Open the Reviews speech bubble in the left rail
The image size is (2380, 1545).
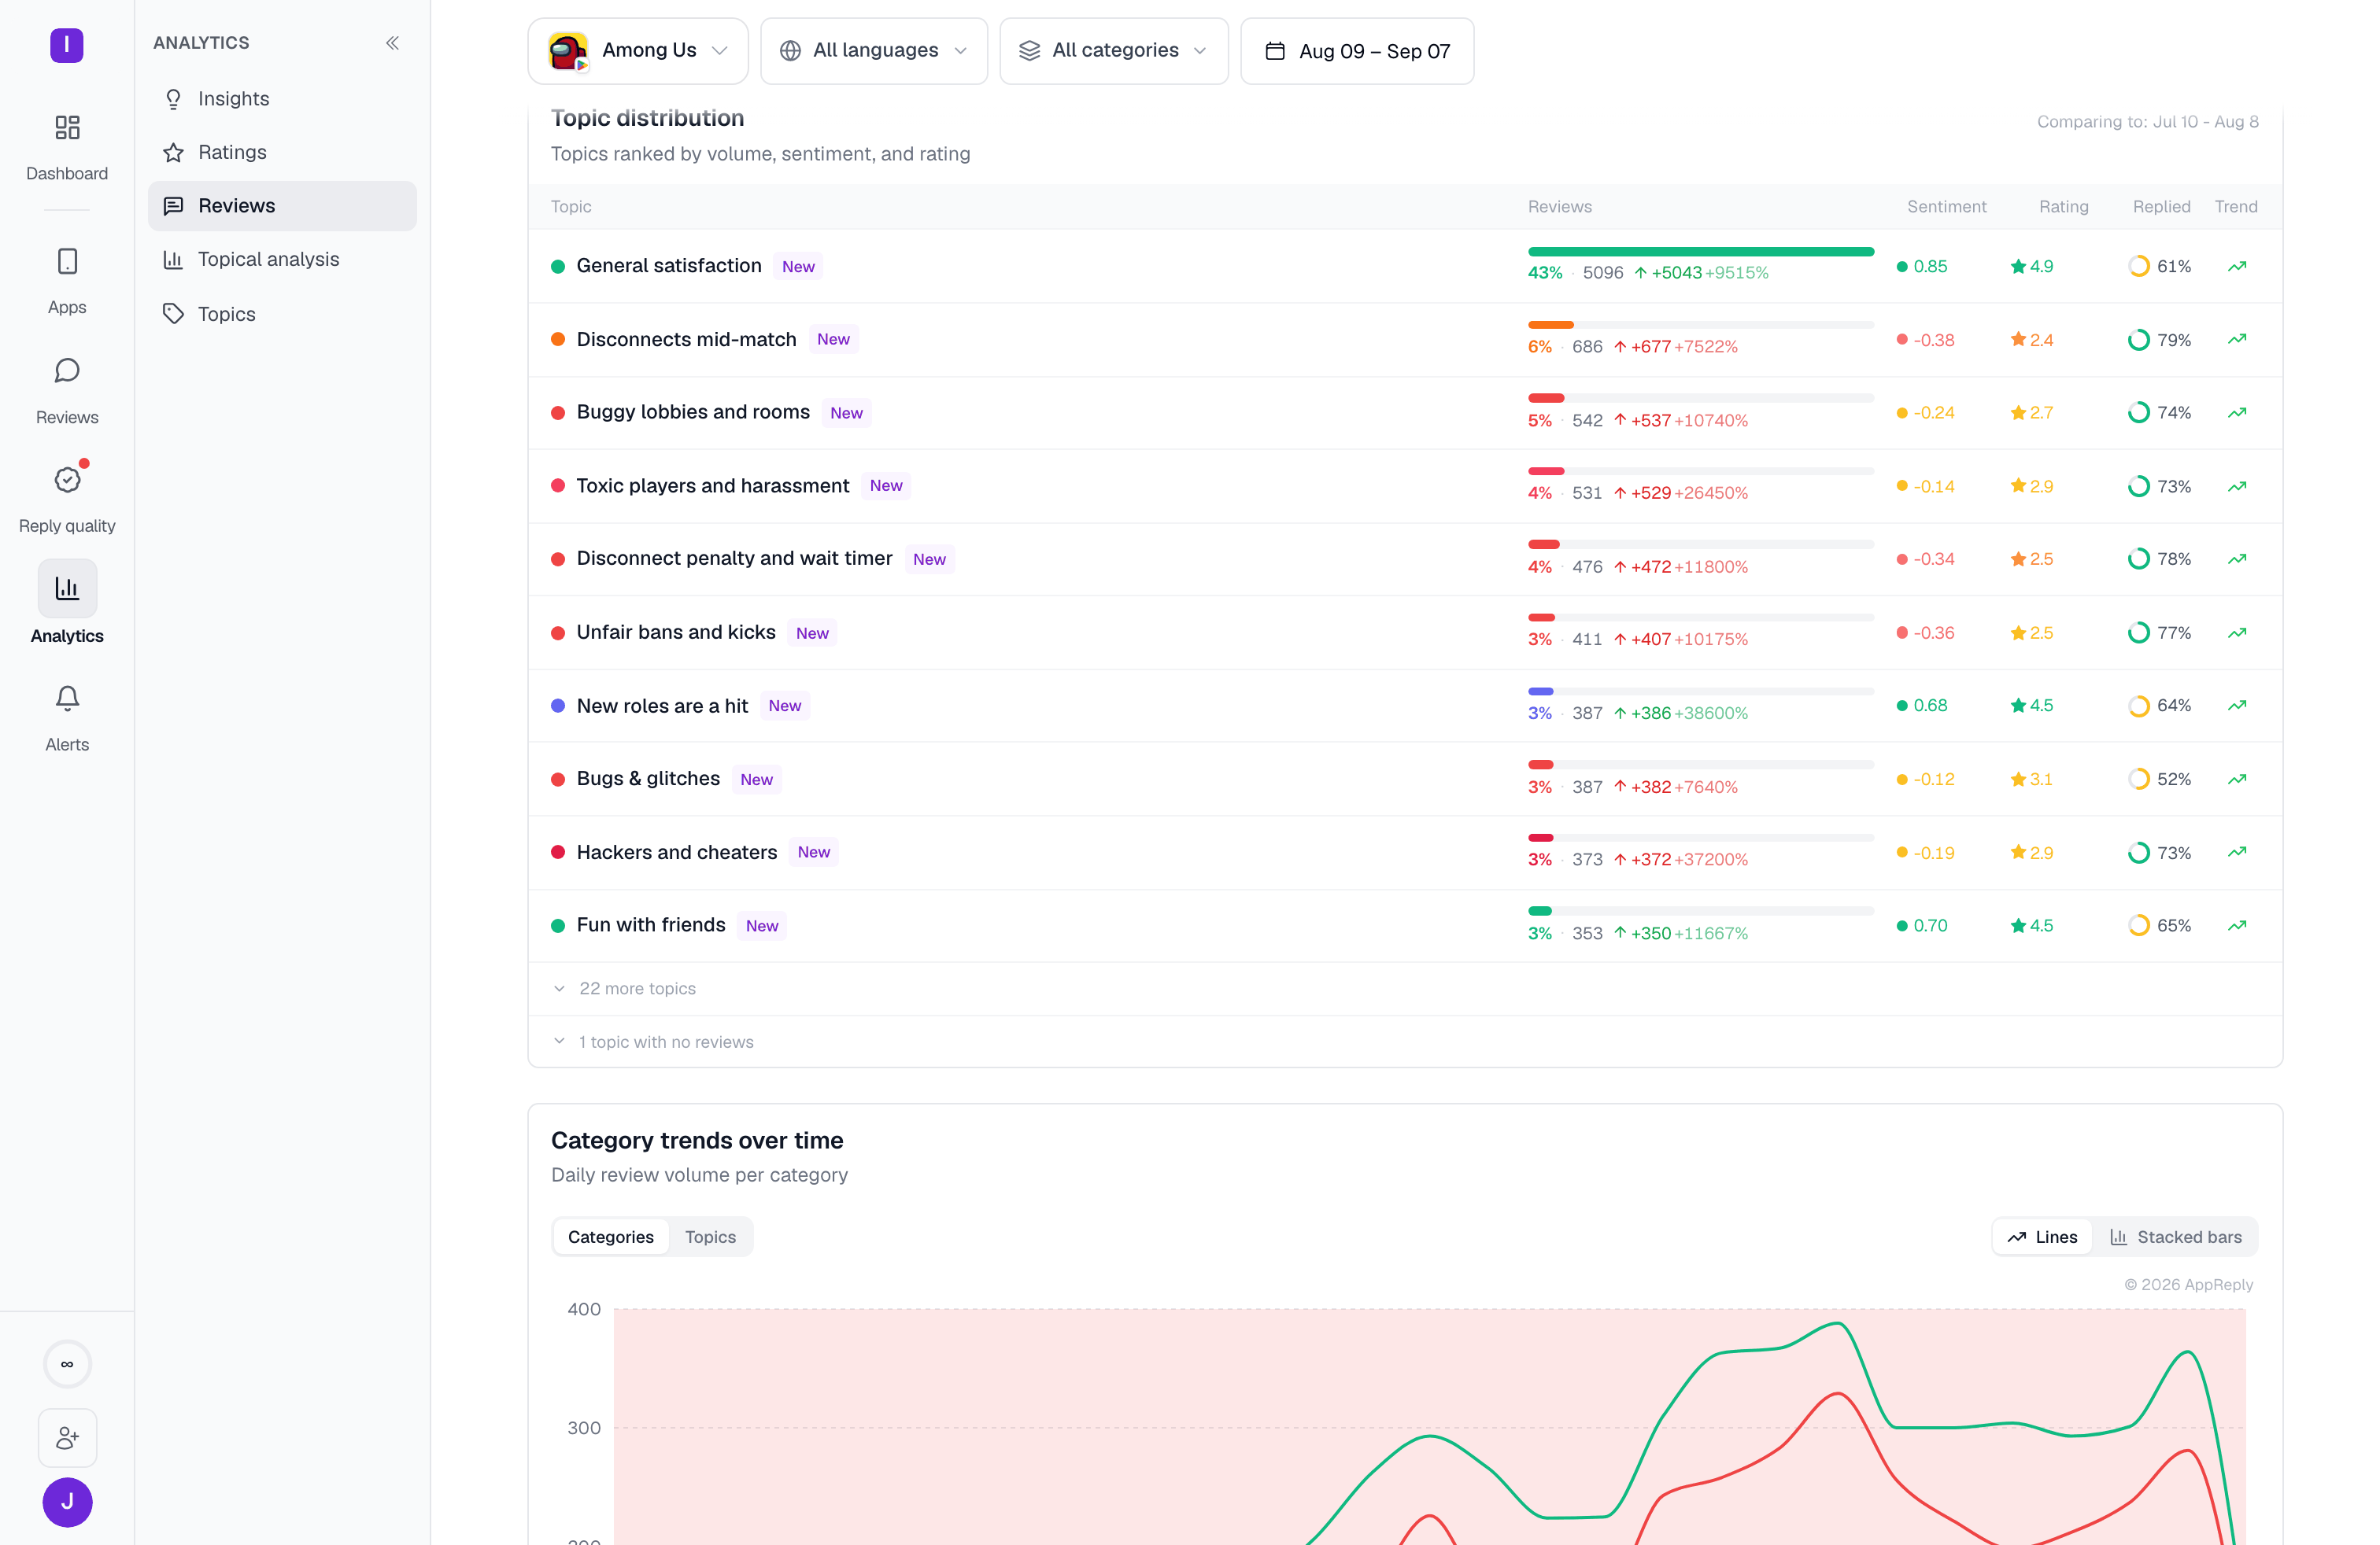click(x=67, y=371)
